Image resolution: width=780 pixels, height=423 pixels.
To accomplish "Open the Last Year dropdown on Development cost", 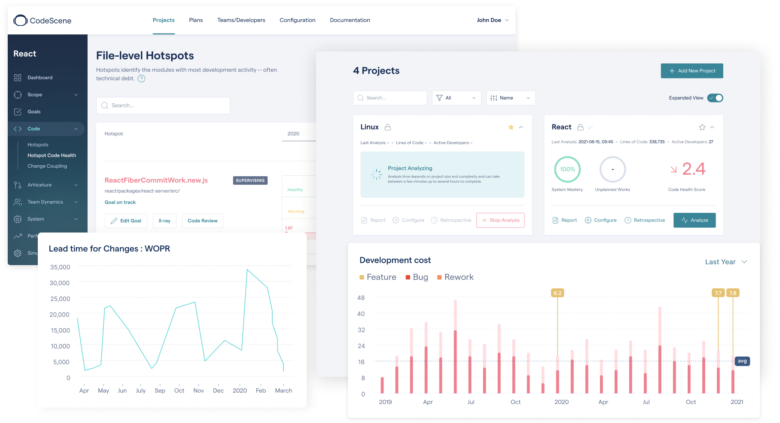I will (x=725, y=262).
